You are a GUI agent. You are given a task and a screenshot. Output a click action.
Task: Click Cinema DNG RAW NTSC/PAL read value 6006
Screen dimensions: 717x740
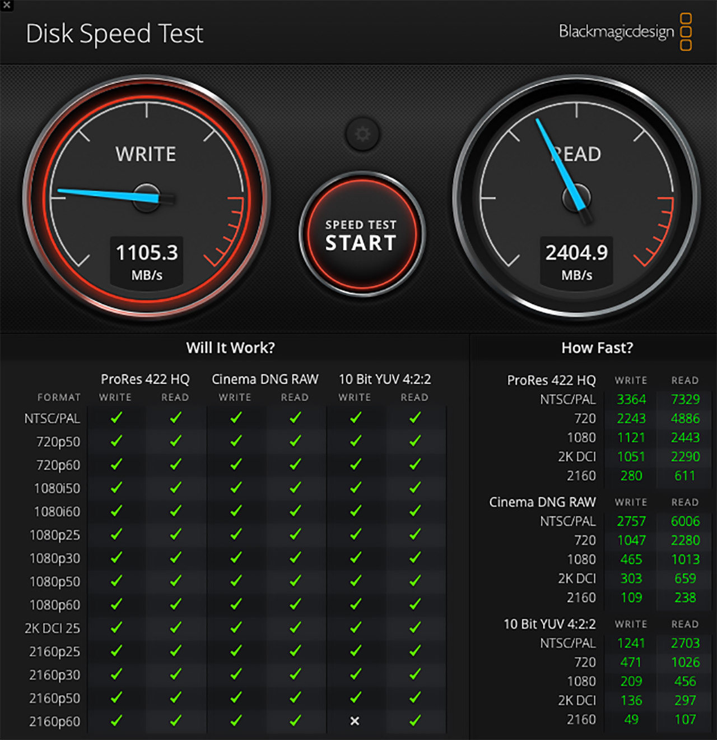(685, 521)
